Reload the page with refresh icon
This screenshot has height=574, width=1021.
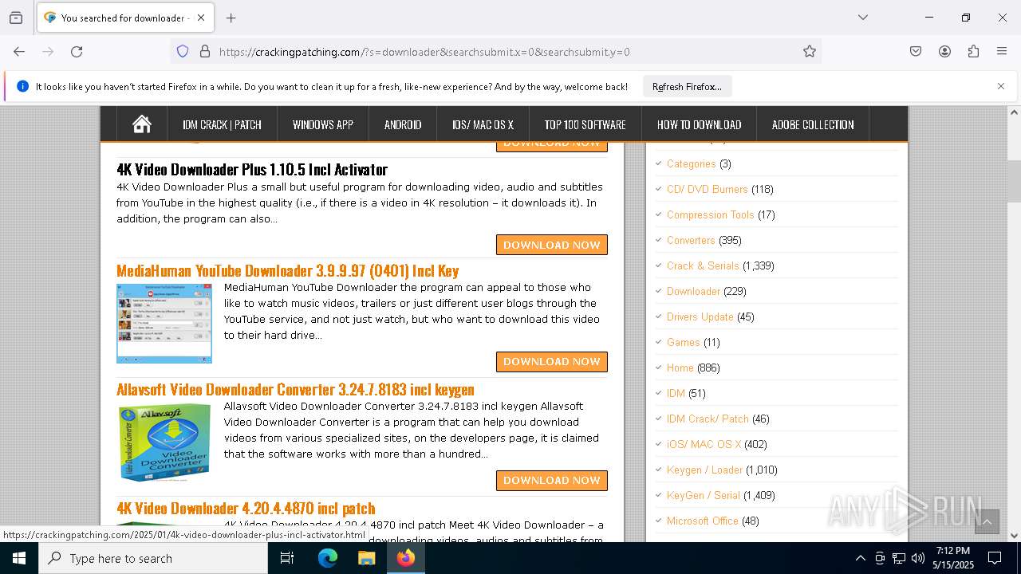[77, 52]
